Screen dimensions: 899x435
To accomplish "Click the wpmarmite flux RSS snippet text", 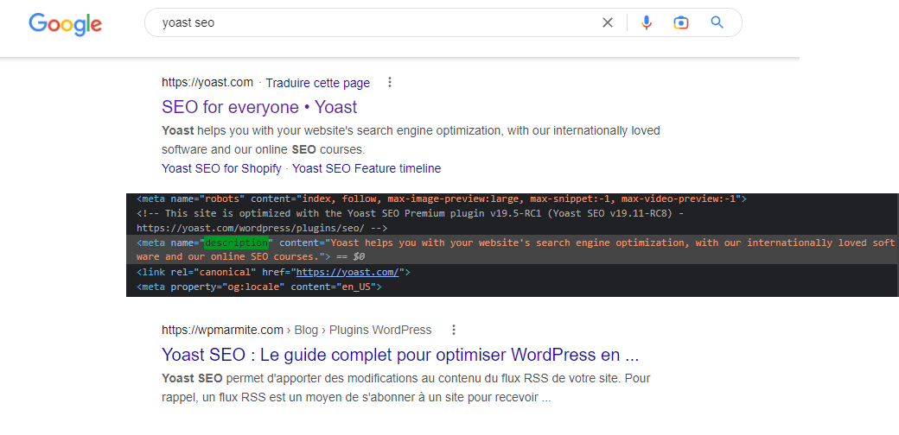I will point(406,388).
